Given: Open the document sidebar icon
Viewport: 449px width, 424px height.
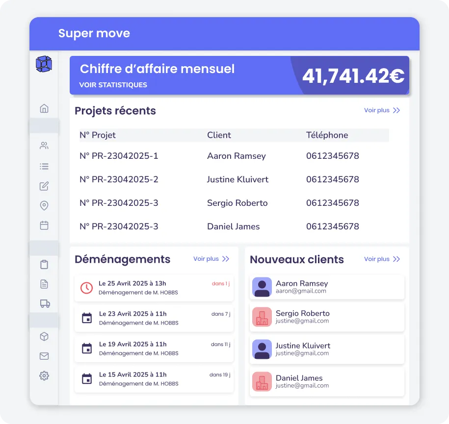Looking at the screenshot, I should click(x=44, y=284).
